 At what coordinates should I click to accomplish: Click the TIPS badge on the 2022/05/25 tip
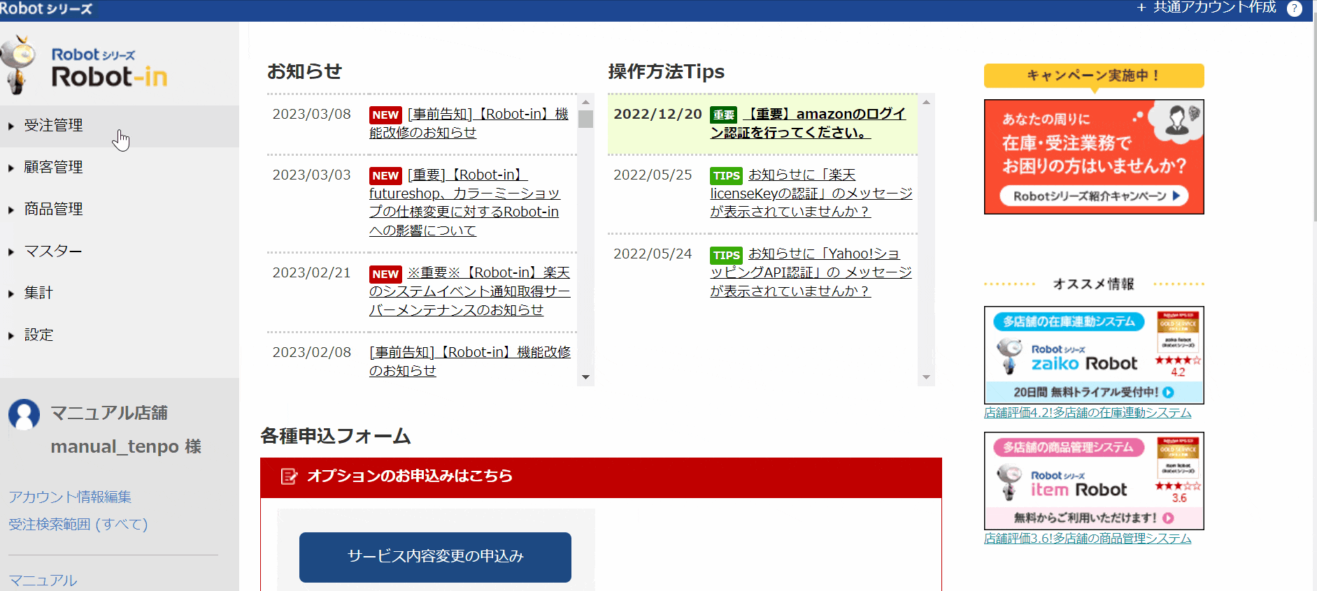(726, 176)
